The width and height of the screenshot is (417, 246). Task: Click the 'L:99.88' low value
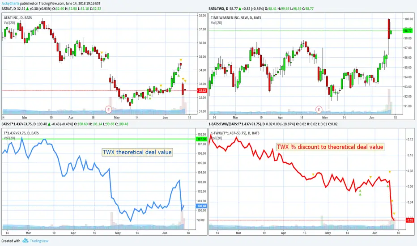click(x=110, y=124)
